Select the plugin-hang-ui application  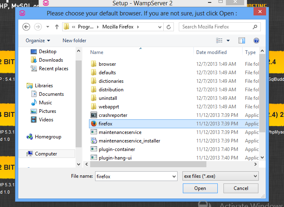tap(111, 158)
